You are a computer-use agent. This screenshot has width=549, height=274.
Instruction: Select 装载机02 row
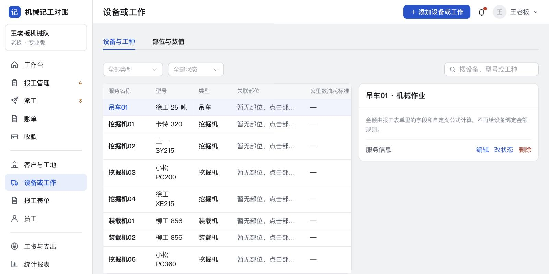pos(227,238)
